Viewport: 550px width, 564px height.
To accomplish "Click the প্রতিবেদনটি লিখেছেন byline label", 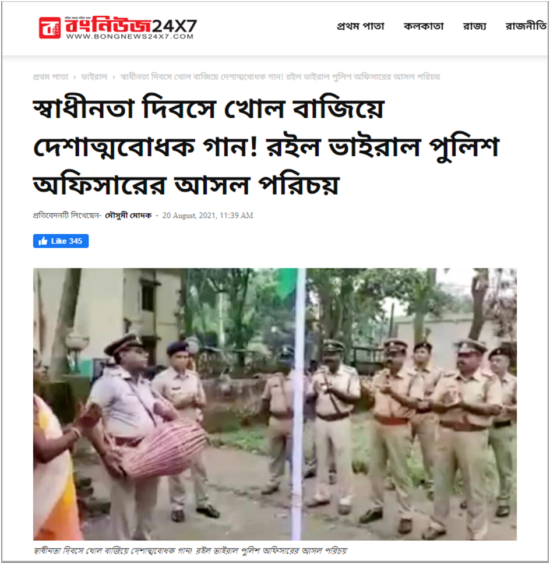I will coord(67,216).
